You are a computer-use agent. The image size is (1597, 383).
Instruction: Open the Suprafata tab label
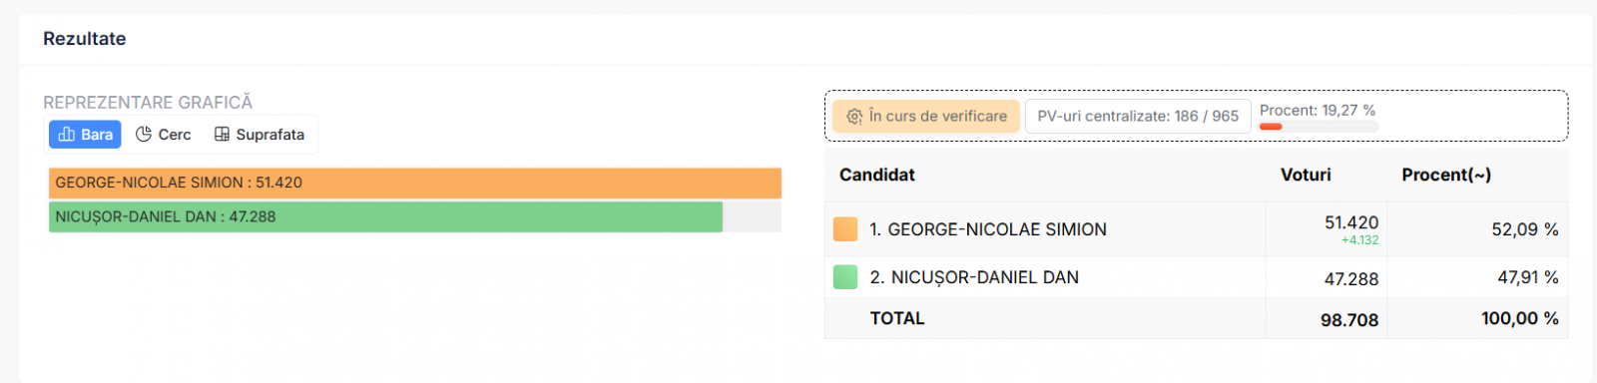point(270,135)
